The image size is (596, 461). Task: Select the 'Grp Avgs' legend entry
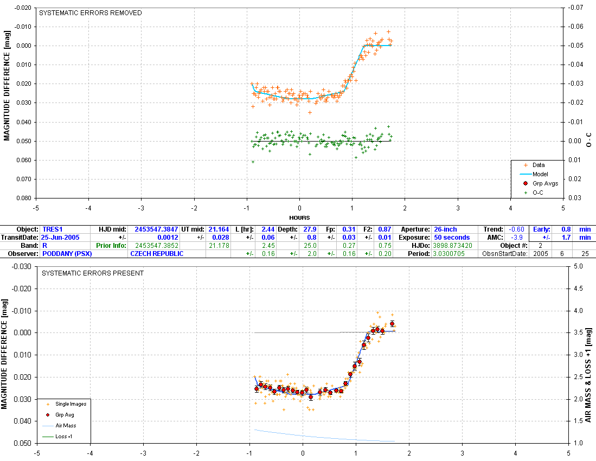tap(545, 183)
